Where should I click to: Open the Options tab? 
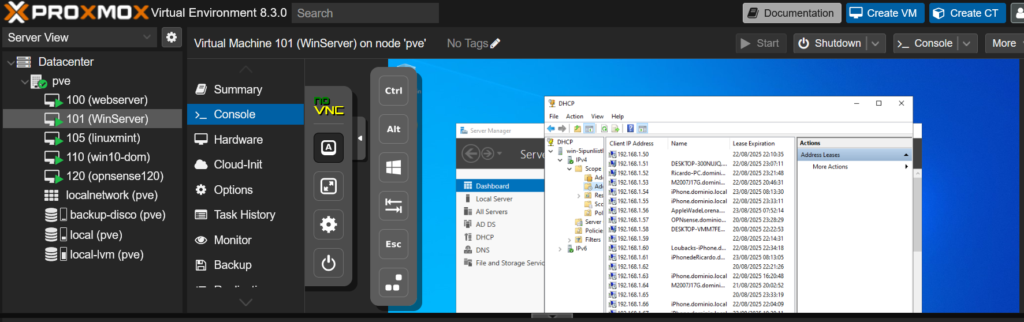245,190
